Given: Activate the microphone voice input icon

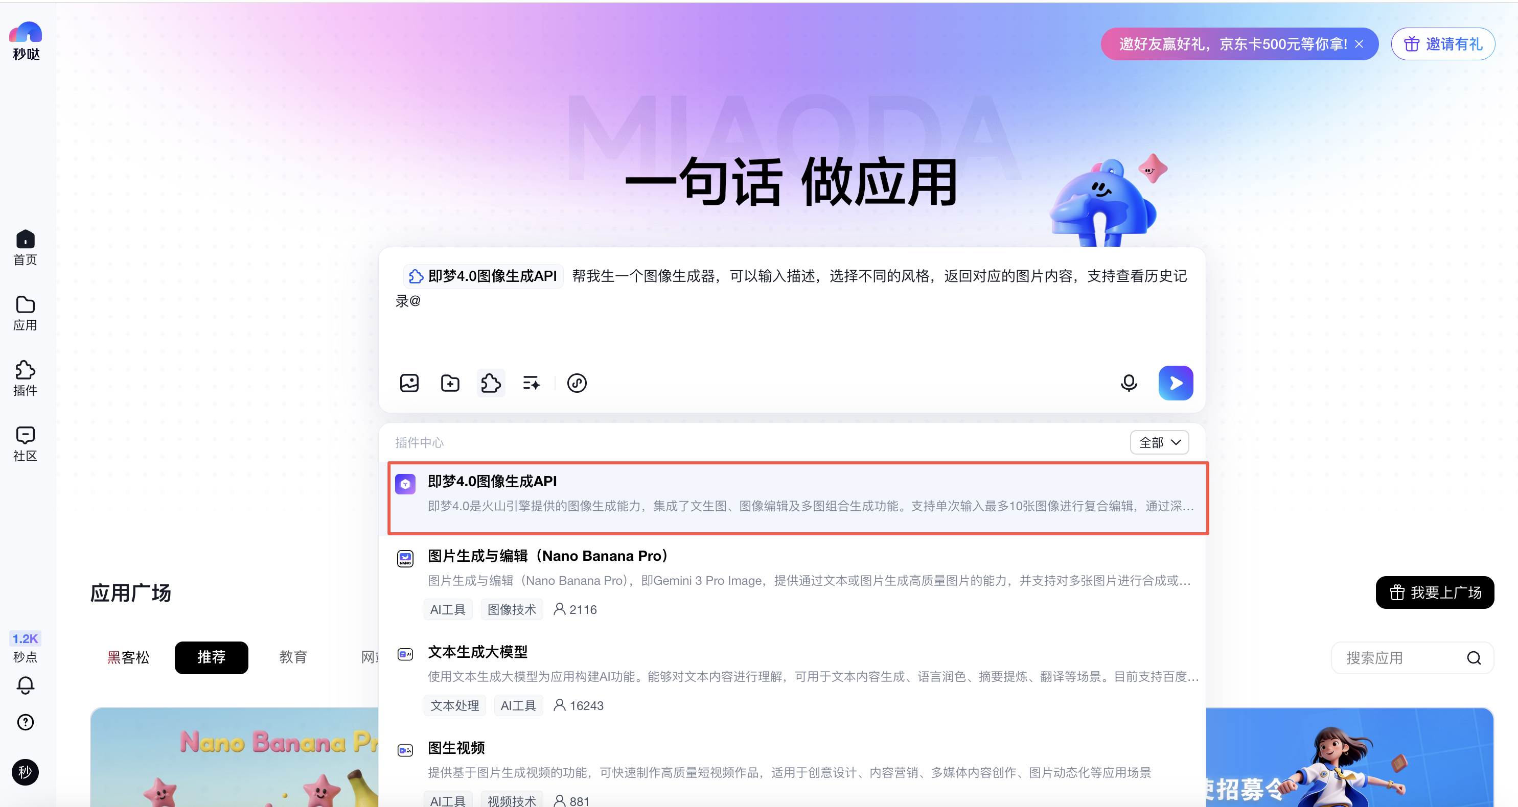Looking at the screenshot, I should coord(1129,383).
